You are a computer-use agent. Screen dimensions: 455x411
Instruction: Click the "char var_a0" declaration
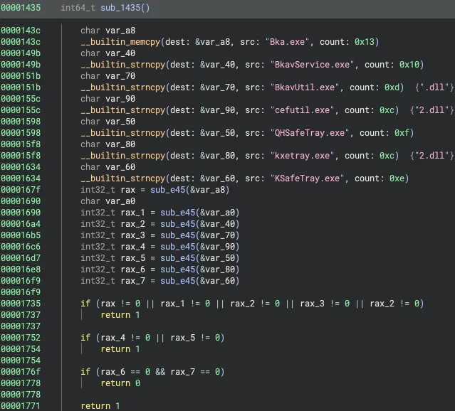108,201
